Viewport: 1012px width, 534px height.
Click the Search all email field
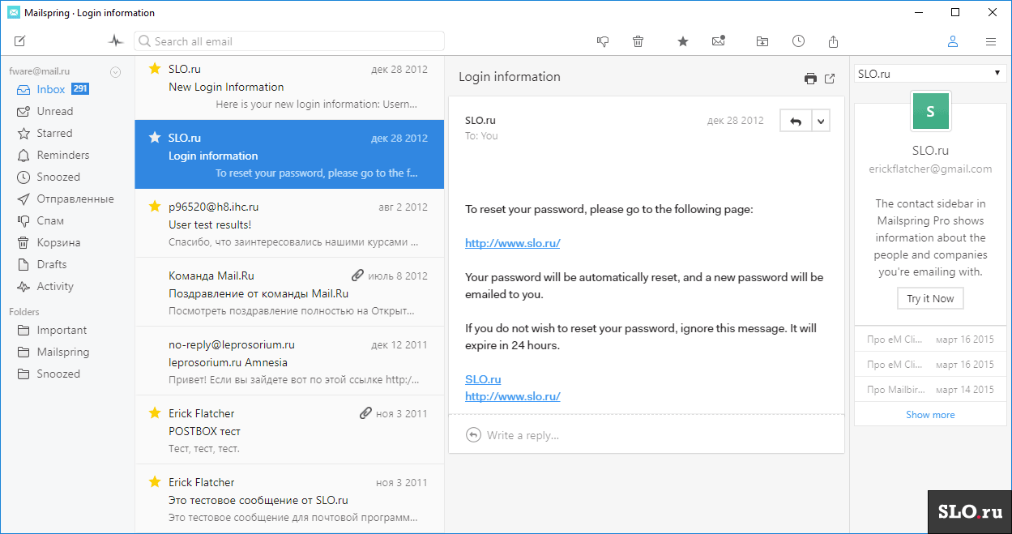pos(289,41)
